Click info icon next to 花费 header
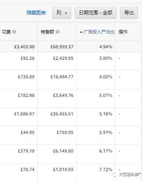The height and width of the screenshot is (181, 146). click(14, 32)
